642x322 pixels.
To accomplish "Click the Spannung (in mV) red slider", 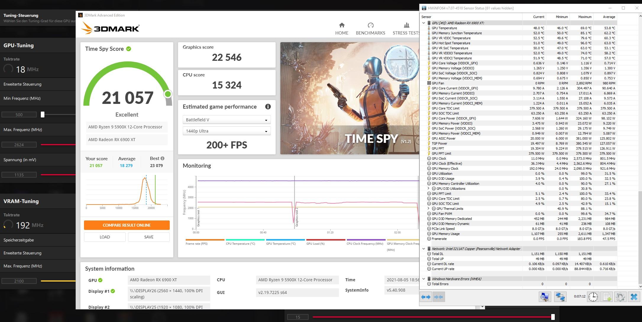I will (58, 175).
